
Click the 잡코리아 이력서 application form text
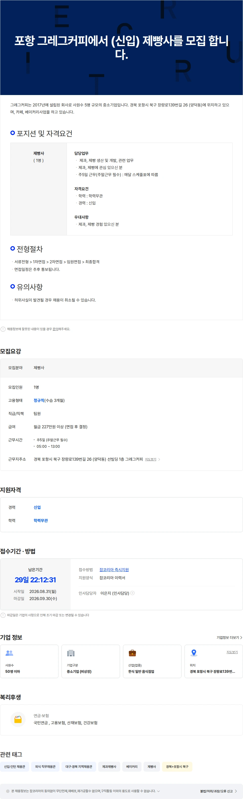pyautogui.click(x=112, y=578)
